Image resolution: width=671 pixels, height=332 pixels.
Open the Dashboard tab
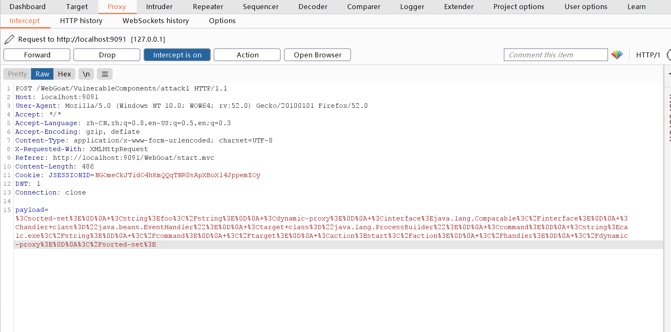(x=28, y=7)
